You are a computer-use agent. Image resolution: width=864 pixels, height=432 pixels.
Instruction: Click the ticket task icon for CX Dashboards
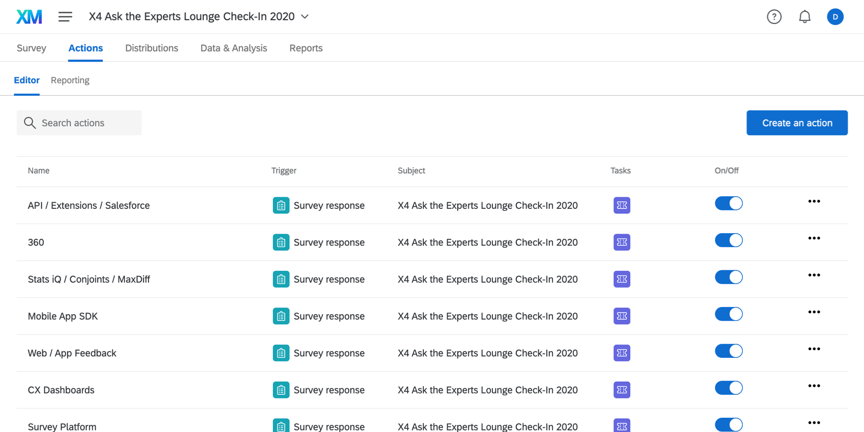click(622, 390)
